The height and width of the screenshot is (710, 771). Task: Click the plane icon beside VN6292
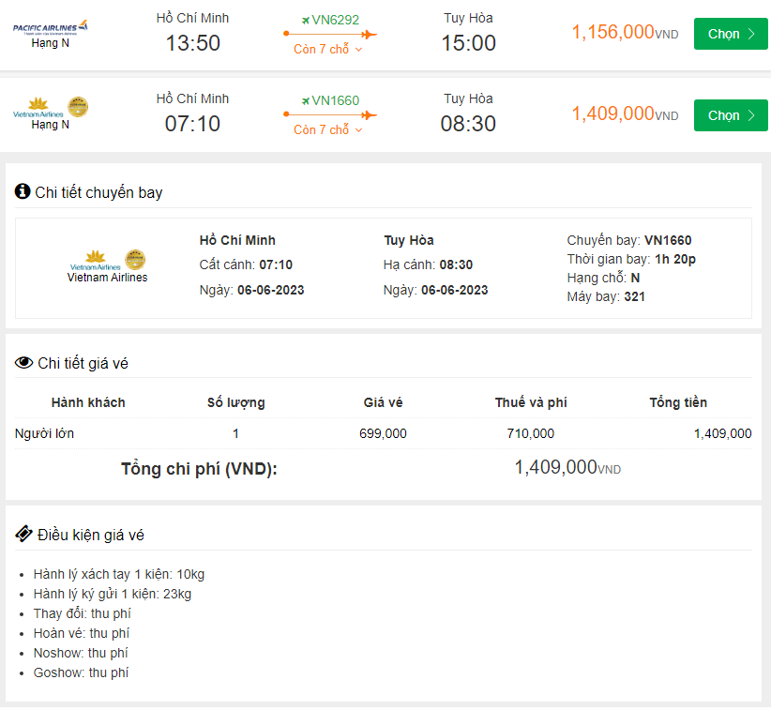[x=306, y=20]
